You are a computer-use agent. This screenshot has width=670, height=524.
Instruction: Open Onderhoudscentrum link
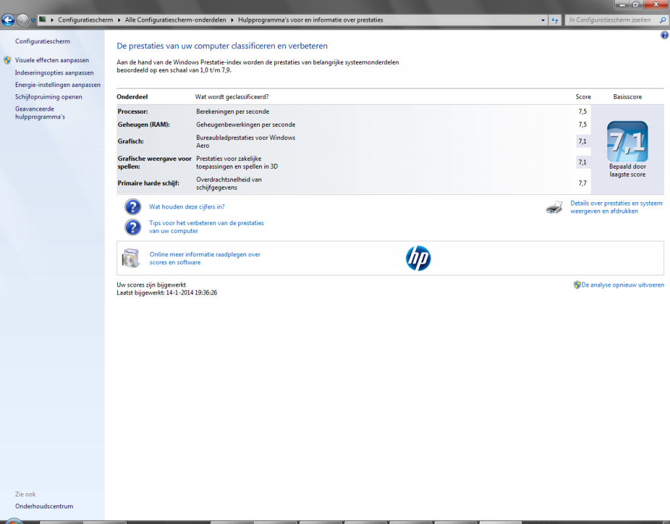point(44,506)
